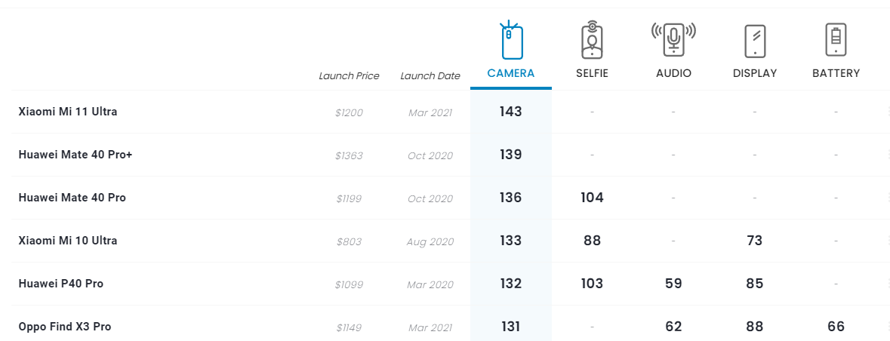Click Oppo Find X3 Pro's battery score 66
This screenshot has width=890, height=341.
(836, 327)
